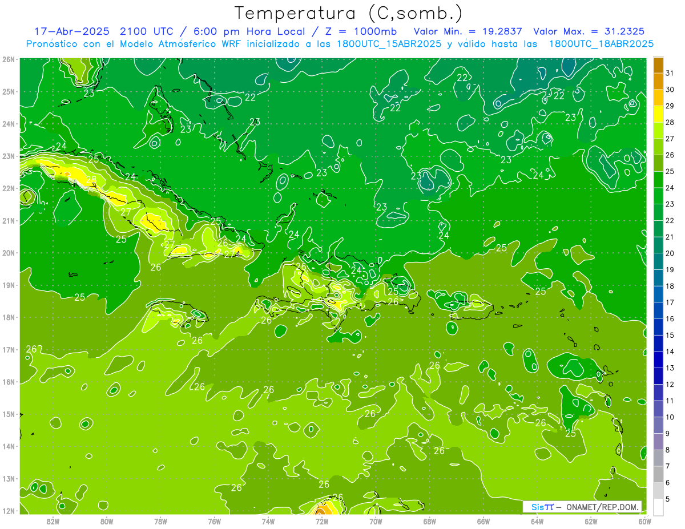This screenshot has width=685, height=529.
Task: Click the legend value "21"
Action: coord(670,237)
